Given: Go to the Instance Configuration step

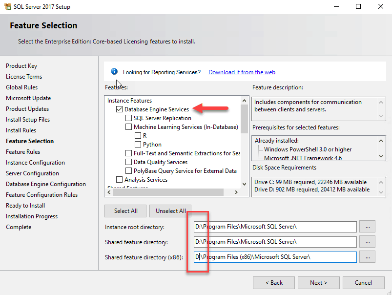Looking at the screenshot, I should tap(35, 163).
